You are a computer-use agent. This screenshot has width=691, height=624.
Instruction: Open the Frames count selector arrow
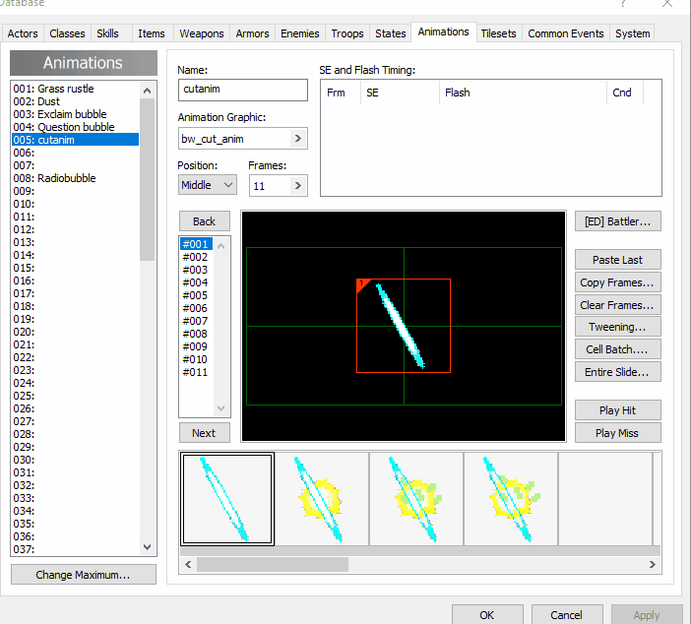298,185
